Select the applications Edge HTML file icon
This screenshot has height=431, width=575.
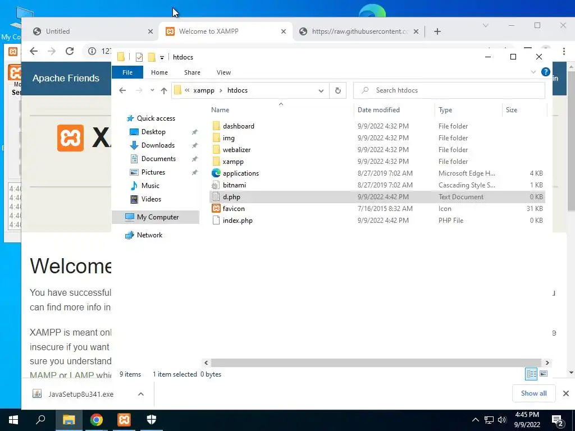coord(216,173)
